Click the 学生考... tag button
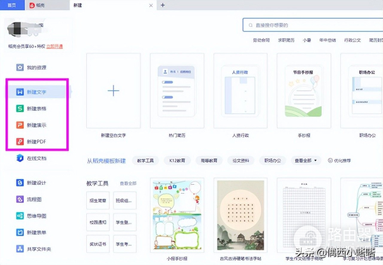This screenshot has width=383, height=265. [124, 244]
